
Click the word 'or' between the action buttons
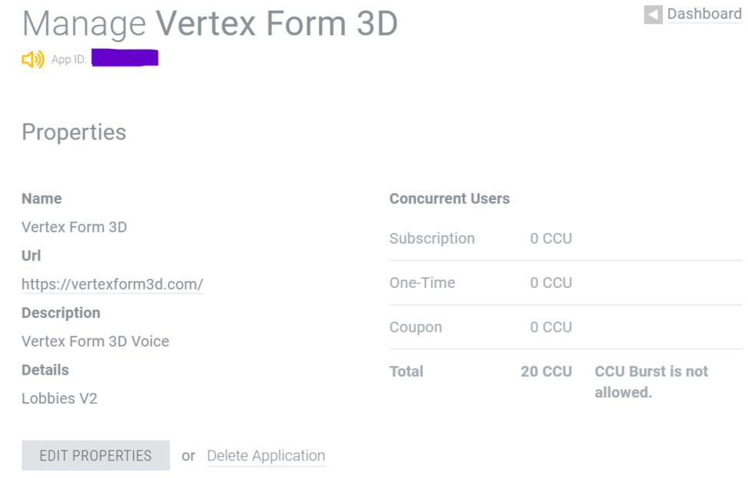click(188, 455)
